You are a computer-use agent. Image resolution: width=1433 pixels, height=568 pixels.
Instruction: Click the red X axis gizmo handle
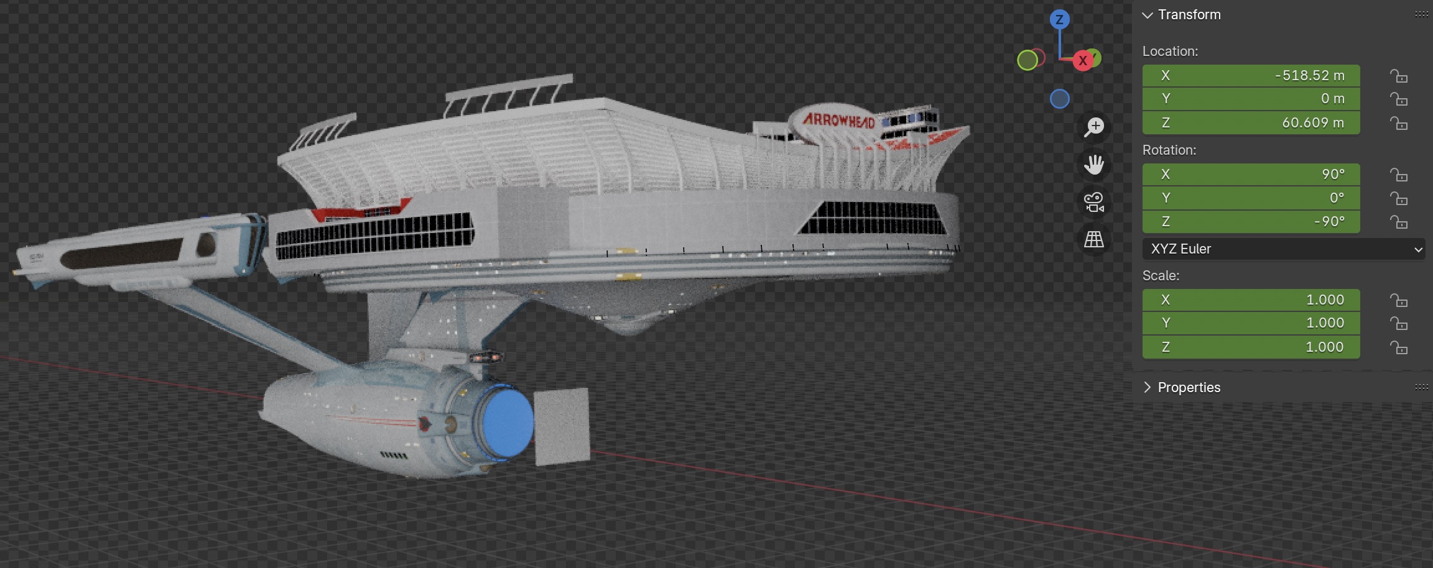coord(1083,60)
